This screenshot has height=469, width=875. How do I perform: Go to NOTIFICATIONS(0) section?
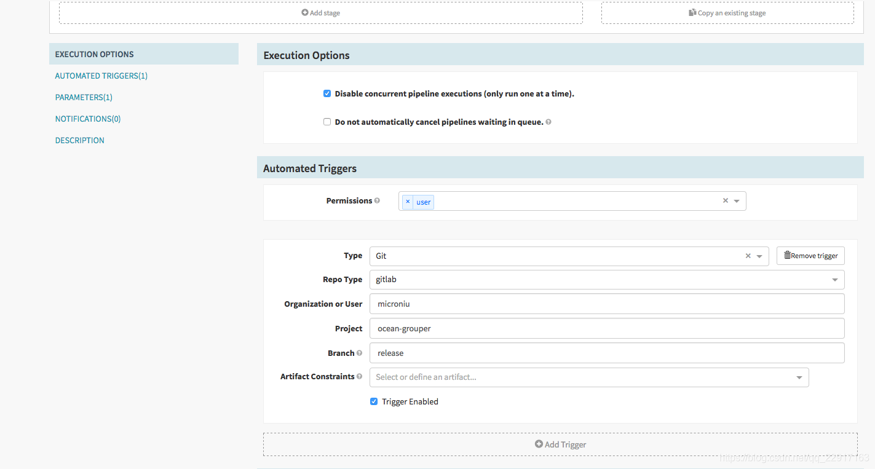pyautogui.click(x=88, y=119)
